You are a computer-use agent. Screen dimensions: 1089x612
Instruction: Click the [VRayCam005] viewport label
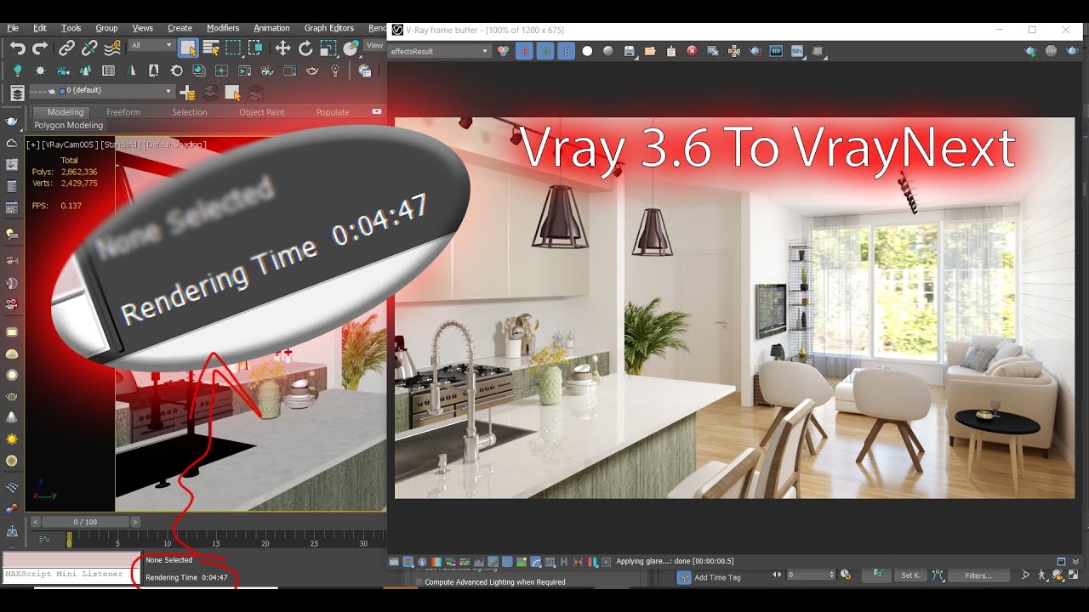point(71,144)
